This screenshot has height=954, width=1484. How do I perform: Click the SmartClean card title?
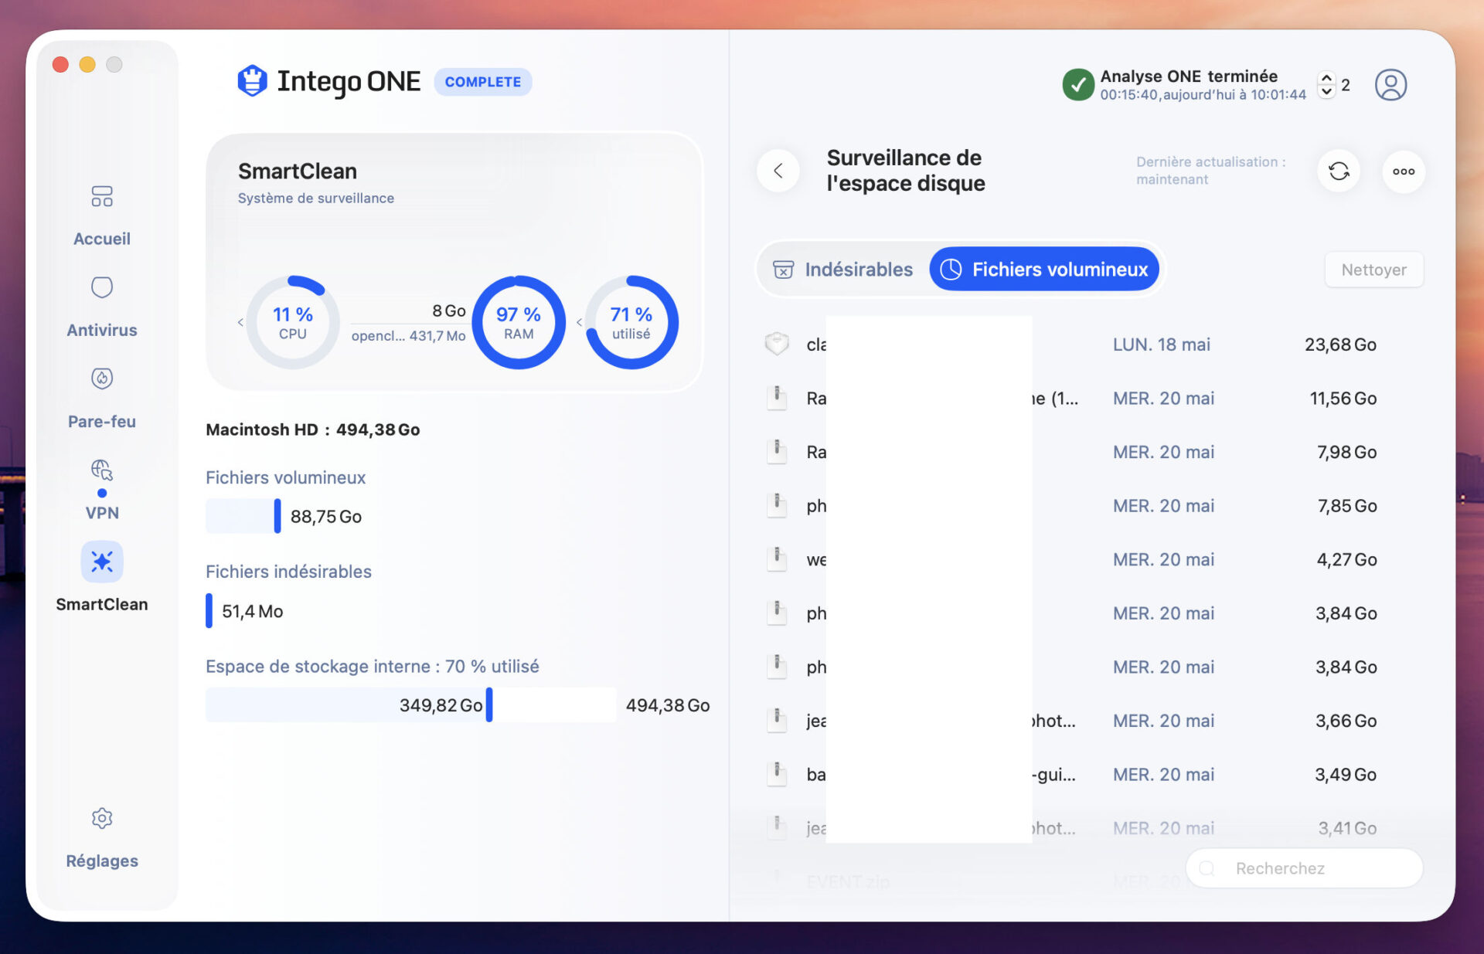(x=298, y=171)
